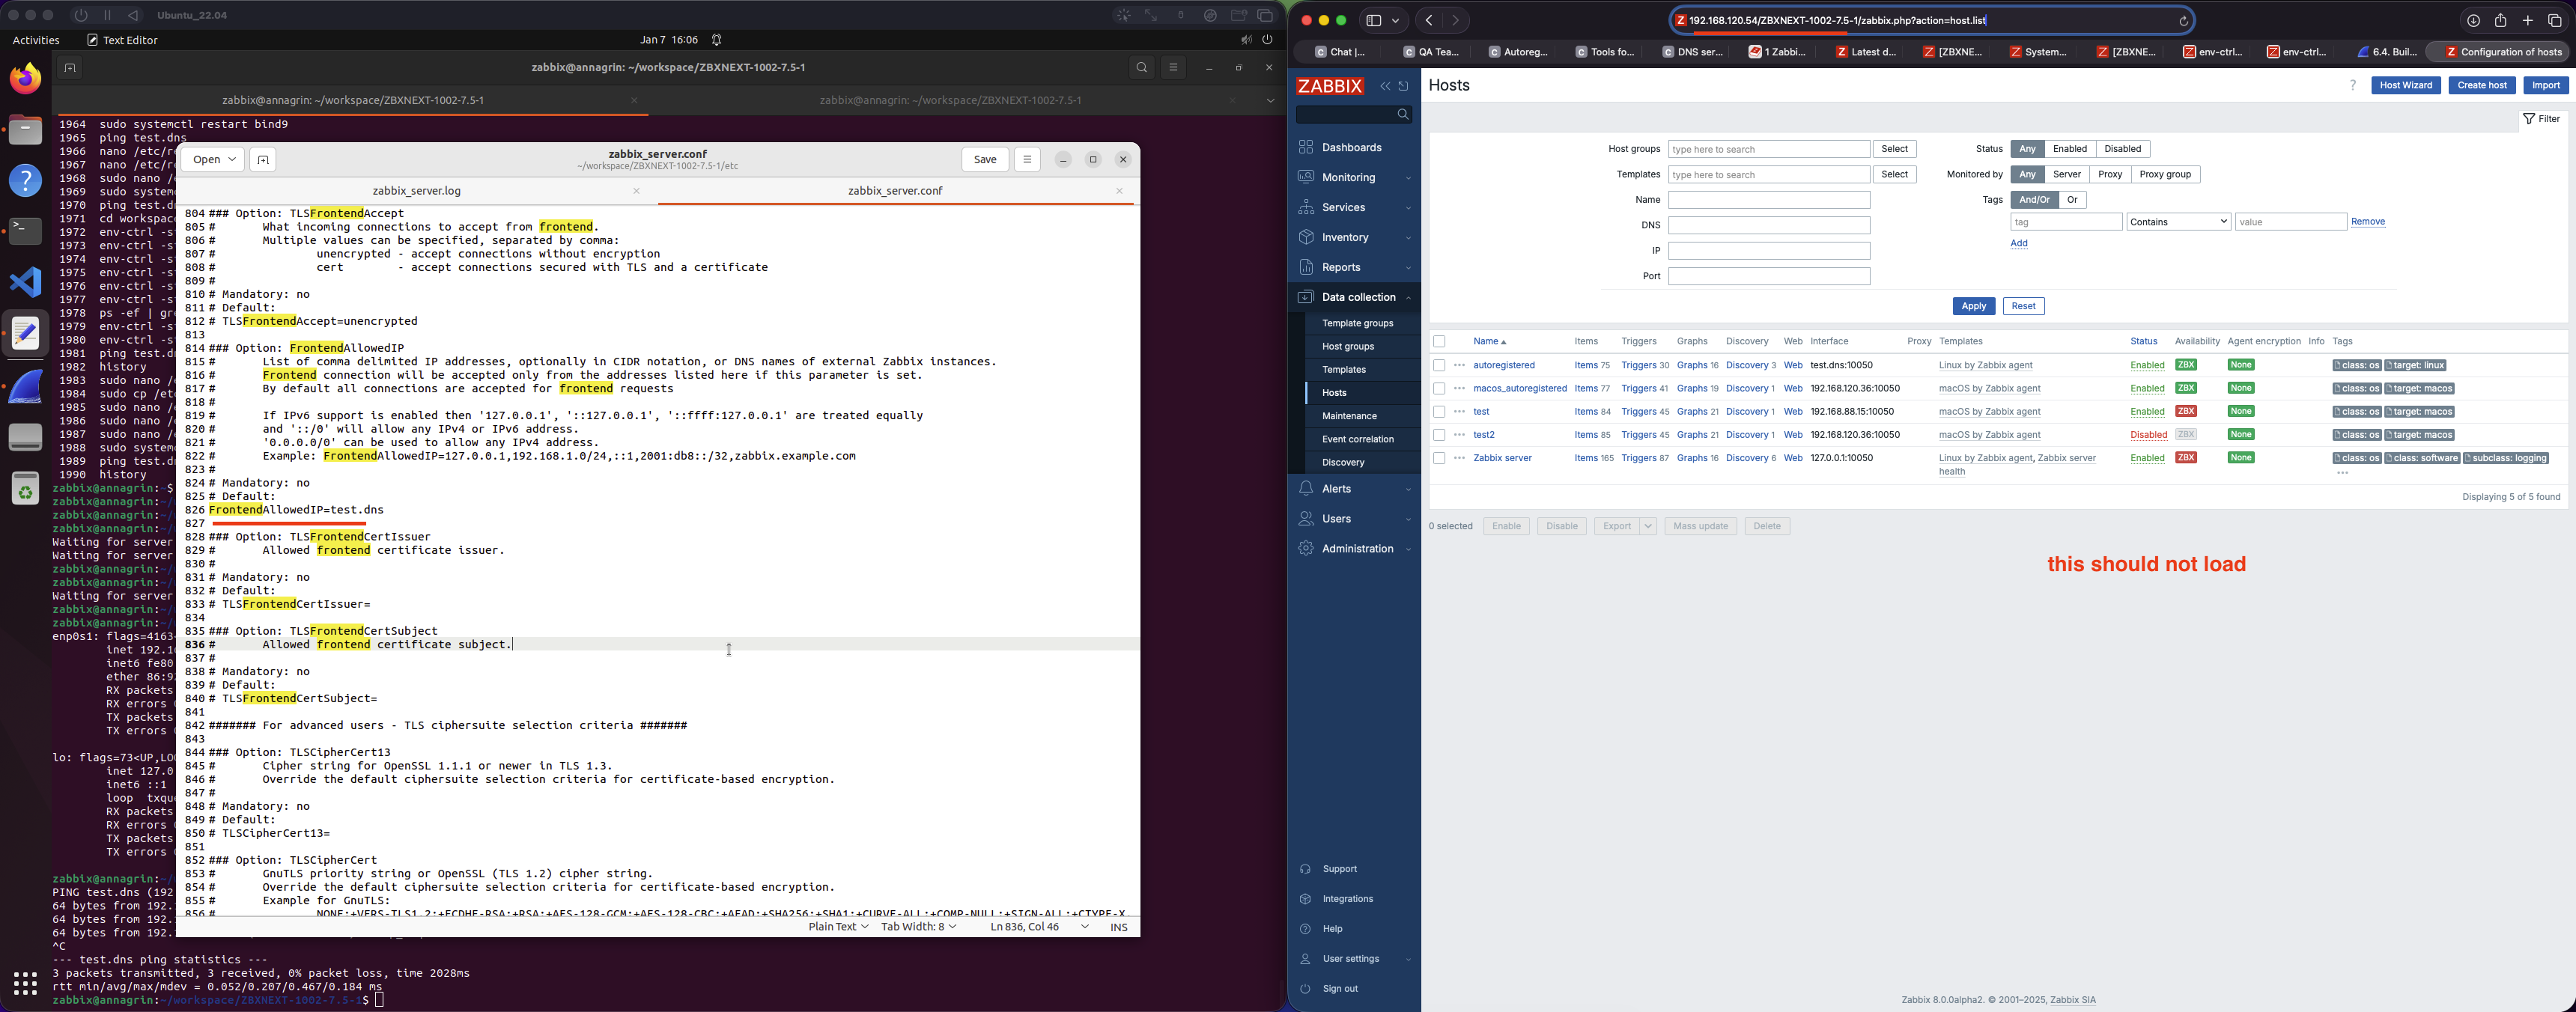Click the new document icon beside Open
This screenshot has width=2576, height=1012.
click(263, 160)
